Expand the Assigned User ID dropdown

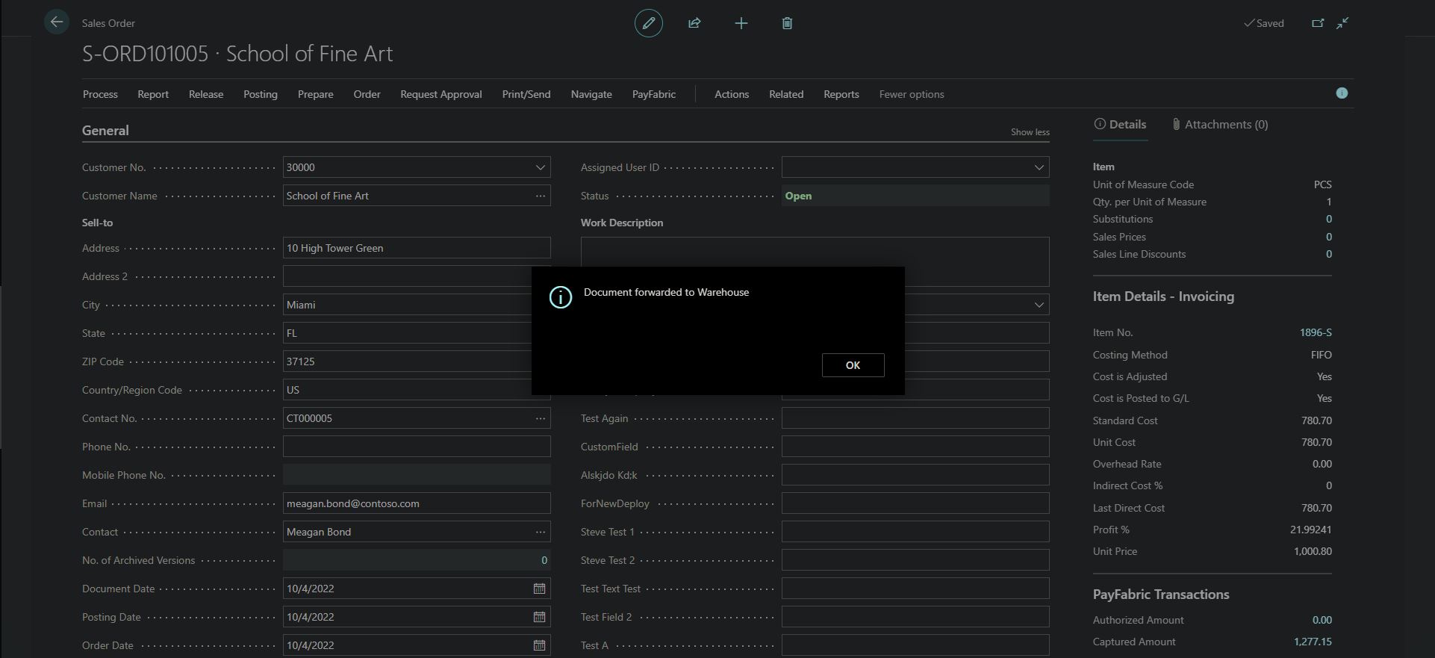(1039, 167)
